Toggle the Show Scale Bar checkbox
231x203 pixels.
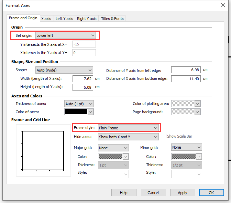[x=164, y=136]
